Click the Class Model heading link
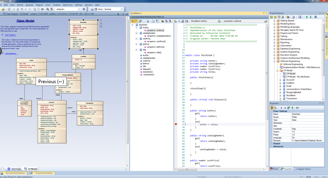 [x=25, y=21]
